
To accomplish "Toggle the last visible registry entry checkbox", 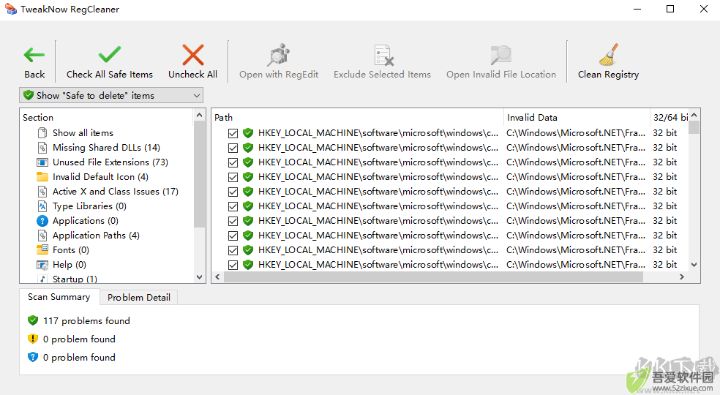I will 233,265.
